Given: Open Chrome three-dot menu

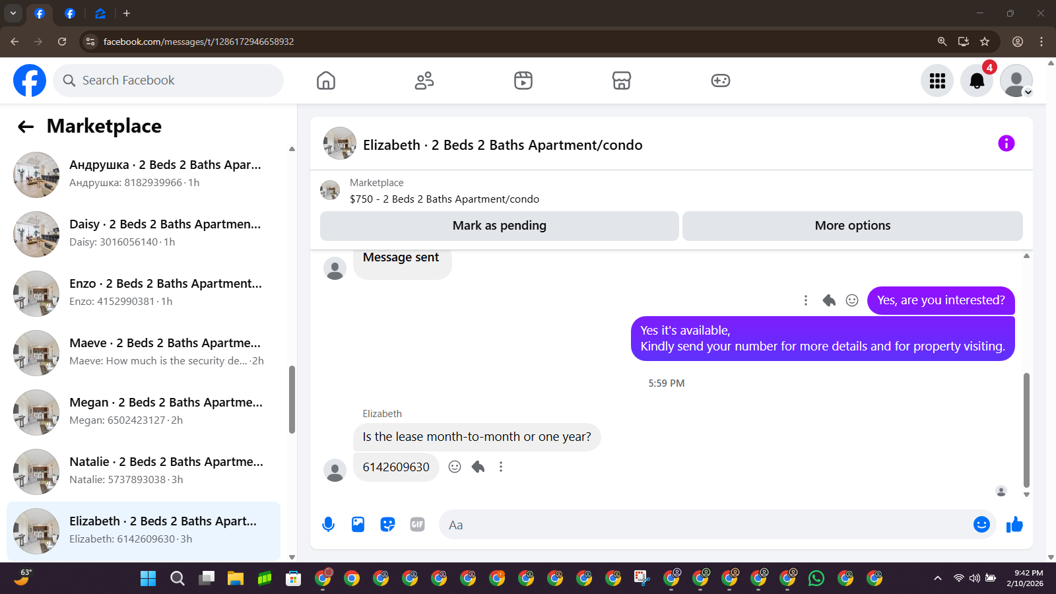Looking at the screenshot, I should pos(1041,42).
